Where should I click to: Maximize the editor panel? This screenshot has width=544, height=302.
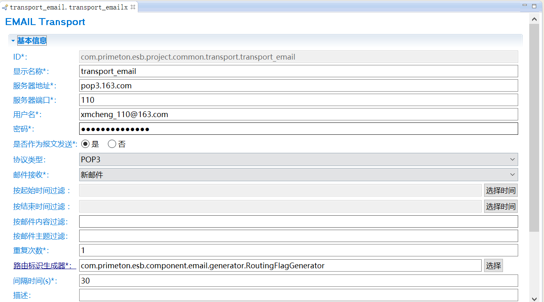[x=534, y=6]
